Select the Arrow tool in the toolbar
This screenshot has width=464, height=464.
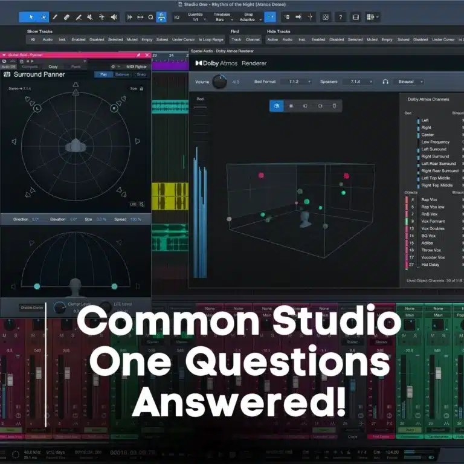coord(31,17)
